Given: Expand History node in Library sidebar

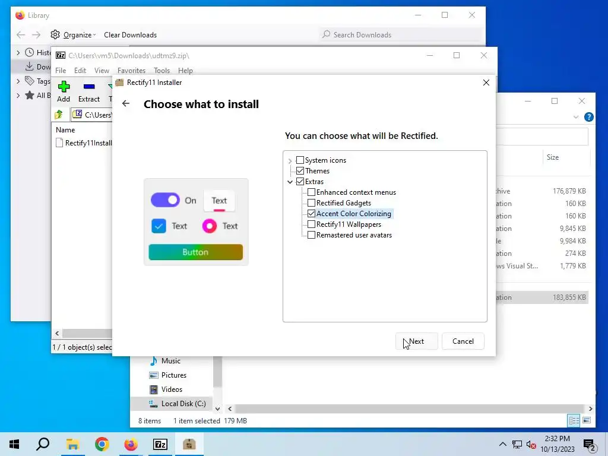Looking at the screenshot, I should coord(18,52).
